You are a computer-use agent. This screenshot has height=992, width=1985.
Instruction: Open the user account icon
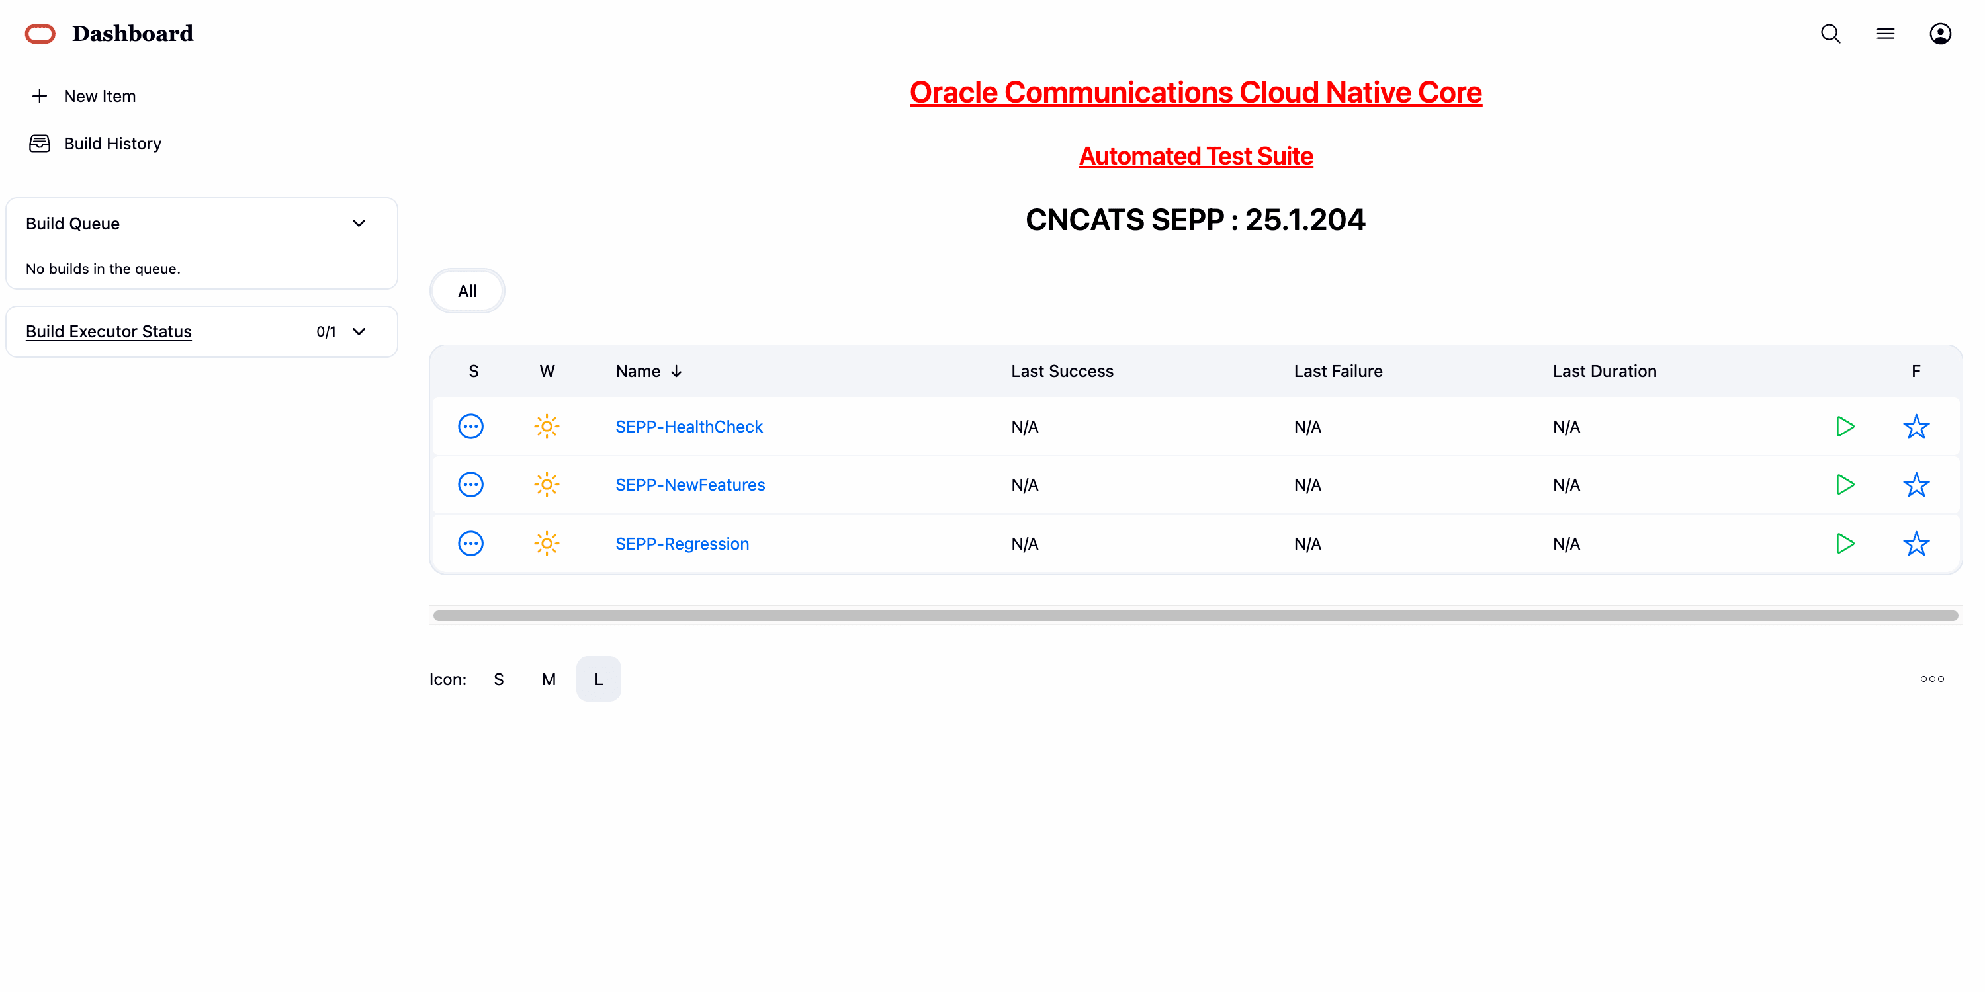(1939, 34)
